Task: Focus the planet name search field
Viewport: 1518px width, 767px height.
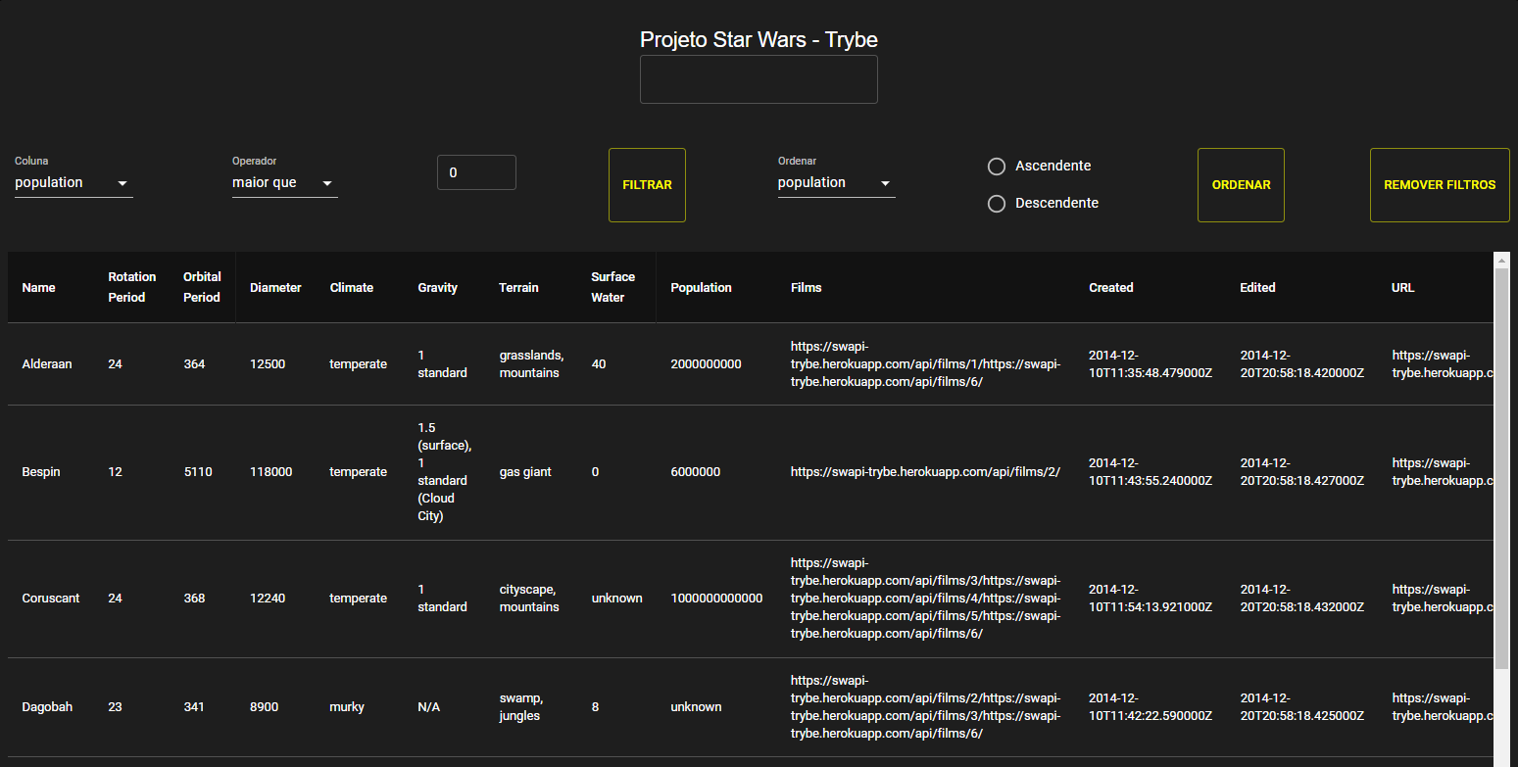Action: 759,79
